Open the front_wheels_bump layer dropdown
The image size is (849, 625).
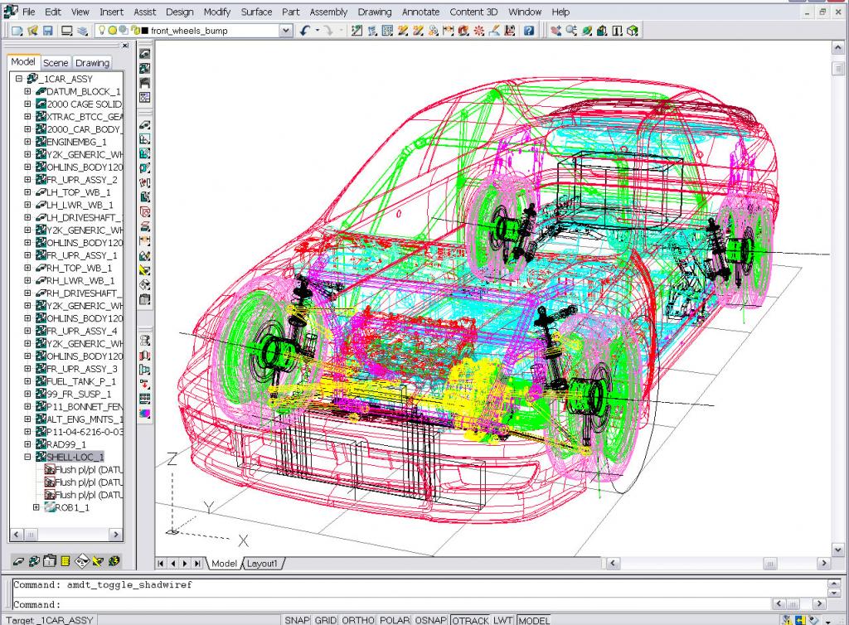286,31
